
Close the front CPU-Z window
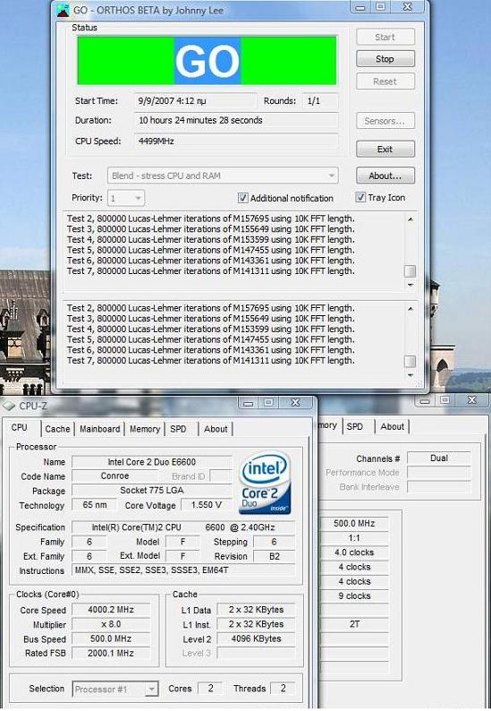click(296, 403)
